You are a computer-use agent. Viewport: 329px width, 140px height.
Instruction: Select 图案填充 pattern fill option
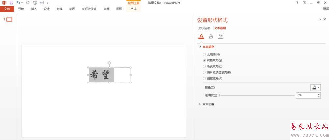(212, 79)
